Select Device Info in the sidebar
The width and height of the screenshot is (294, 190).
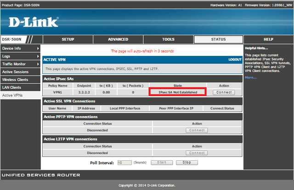point(20,49)
